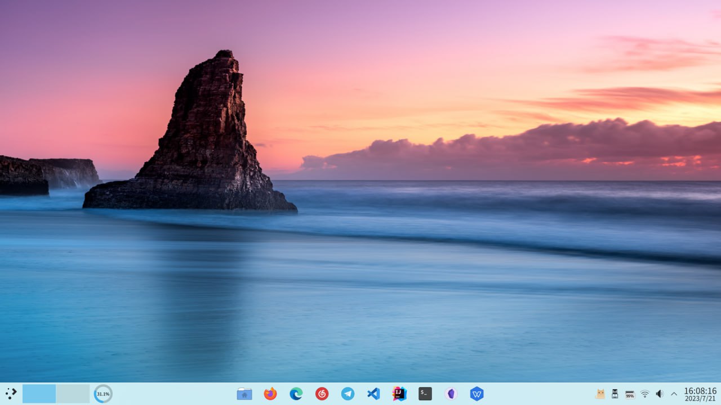Open the terminal from the panel
The width and height of the screenshot is (721, 405).
pyautogui.click(x=425, y=394)
